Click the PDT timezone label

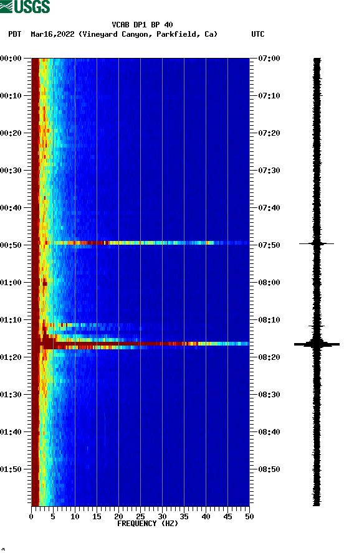click(14, 34)
